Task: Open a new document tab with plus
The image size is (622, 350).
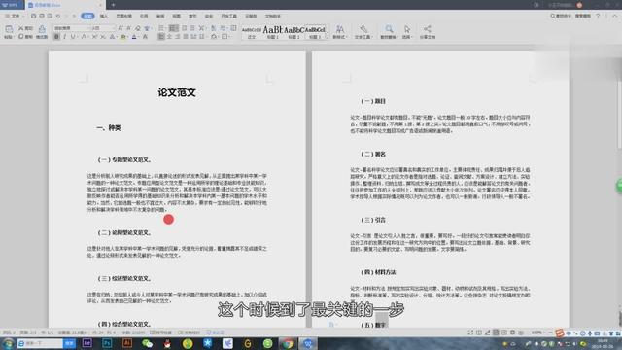Action: coord(113,5)
